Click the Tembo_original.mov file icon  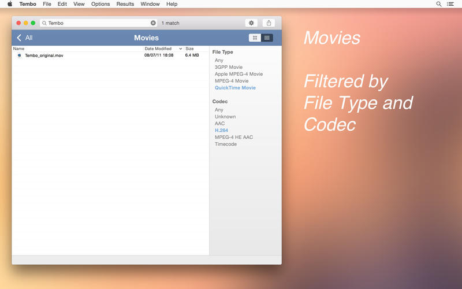19,55
